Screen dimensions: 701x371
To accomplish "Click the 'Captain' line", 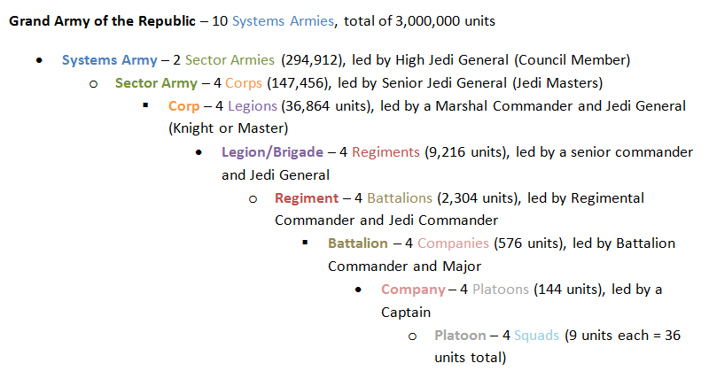I will pos(406,313).
